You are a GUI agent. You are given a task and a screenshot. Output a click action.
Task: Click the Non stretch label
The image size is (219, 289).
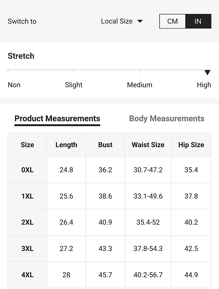14,85
